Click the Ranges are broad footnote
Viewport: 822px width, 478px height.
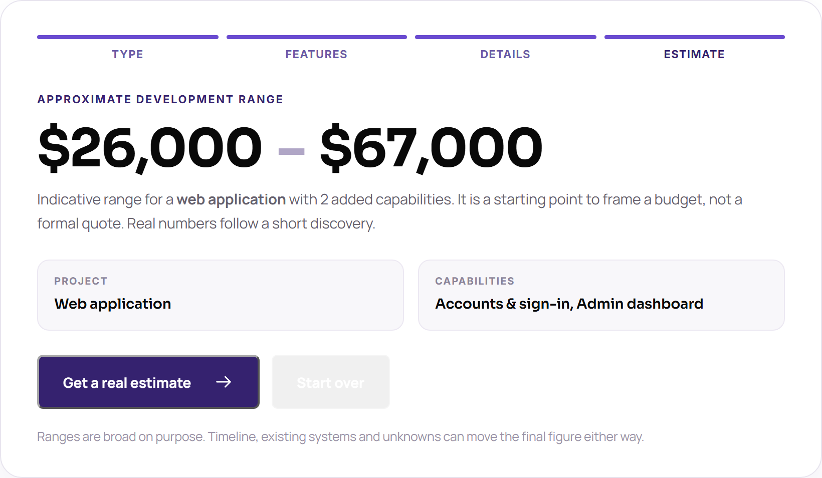pyautogui.click(x=340, y=437)
